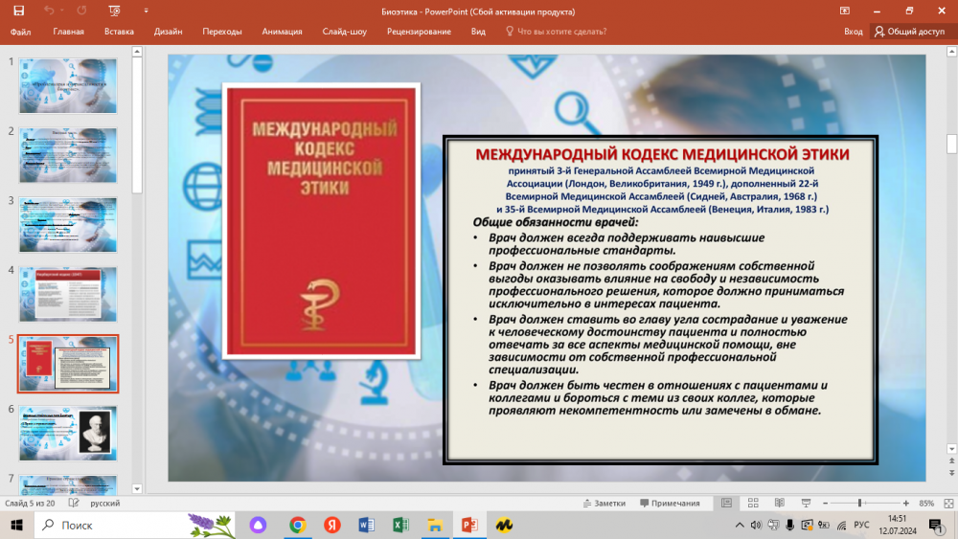Click zoom out minus button
This screenshot has height=539, width=958.
(x=825, y=503)
